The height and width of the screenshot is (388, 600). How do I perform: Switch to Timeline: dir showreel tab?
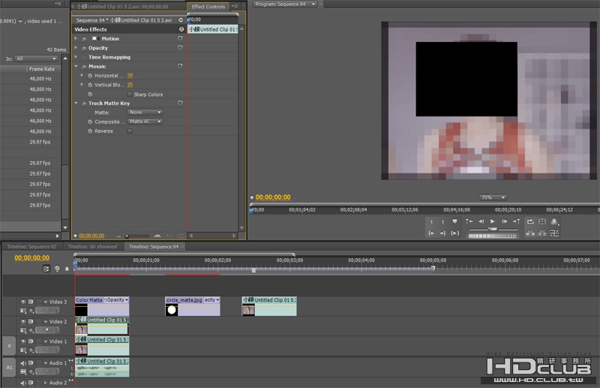tap(92, 247)
